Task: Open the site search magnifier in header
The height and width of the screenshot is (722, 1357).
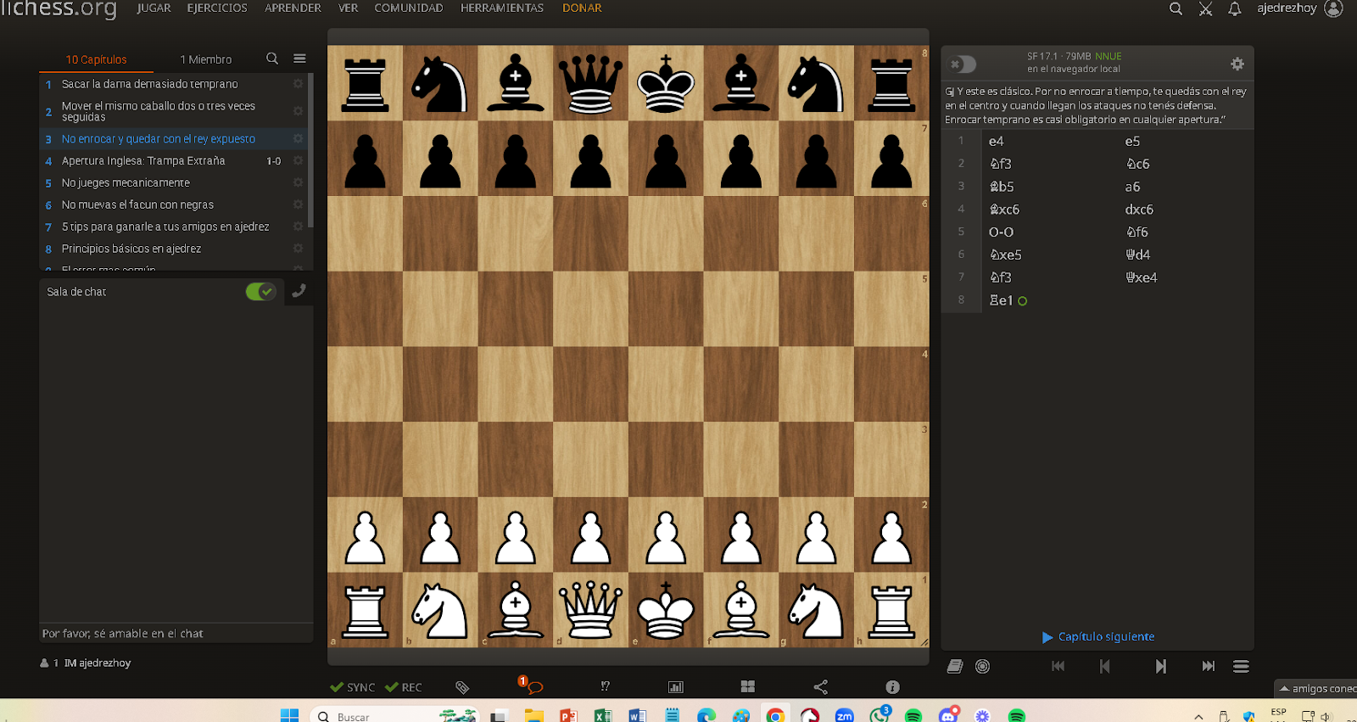Action: 1176,8
